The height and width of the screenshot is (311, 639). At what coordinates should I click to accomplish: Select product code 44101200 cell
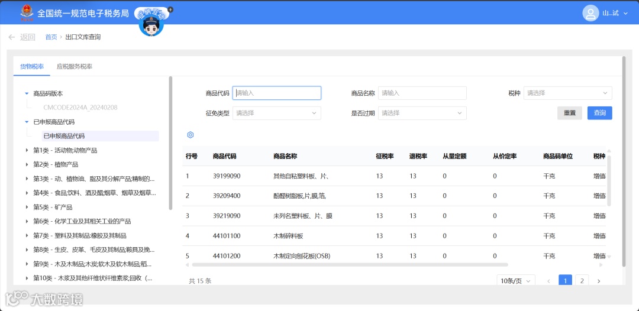pos(227,256)
